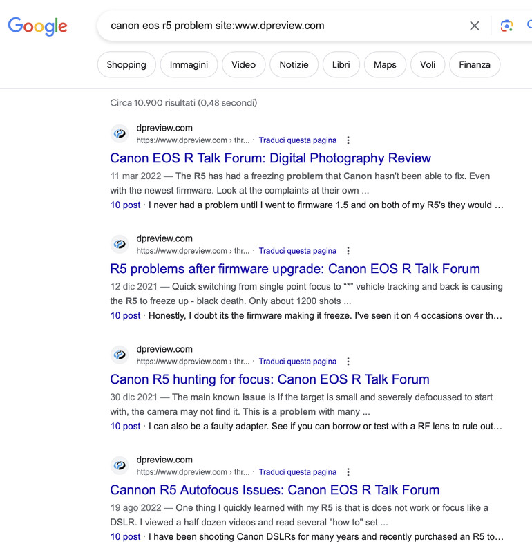The image size is (532, 553).
Task: Select the Libri filter tab
Action: click(341, 64)
